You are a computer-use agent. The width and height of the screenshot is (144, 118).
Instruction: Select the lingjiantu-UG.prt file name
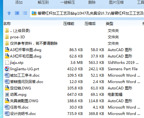coord(25,69)
